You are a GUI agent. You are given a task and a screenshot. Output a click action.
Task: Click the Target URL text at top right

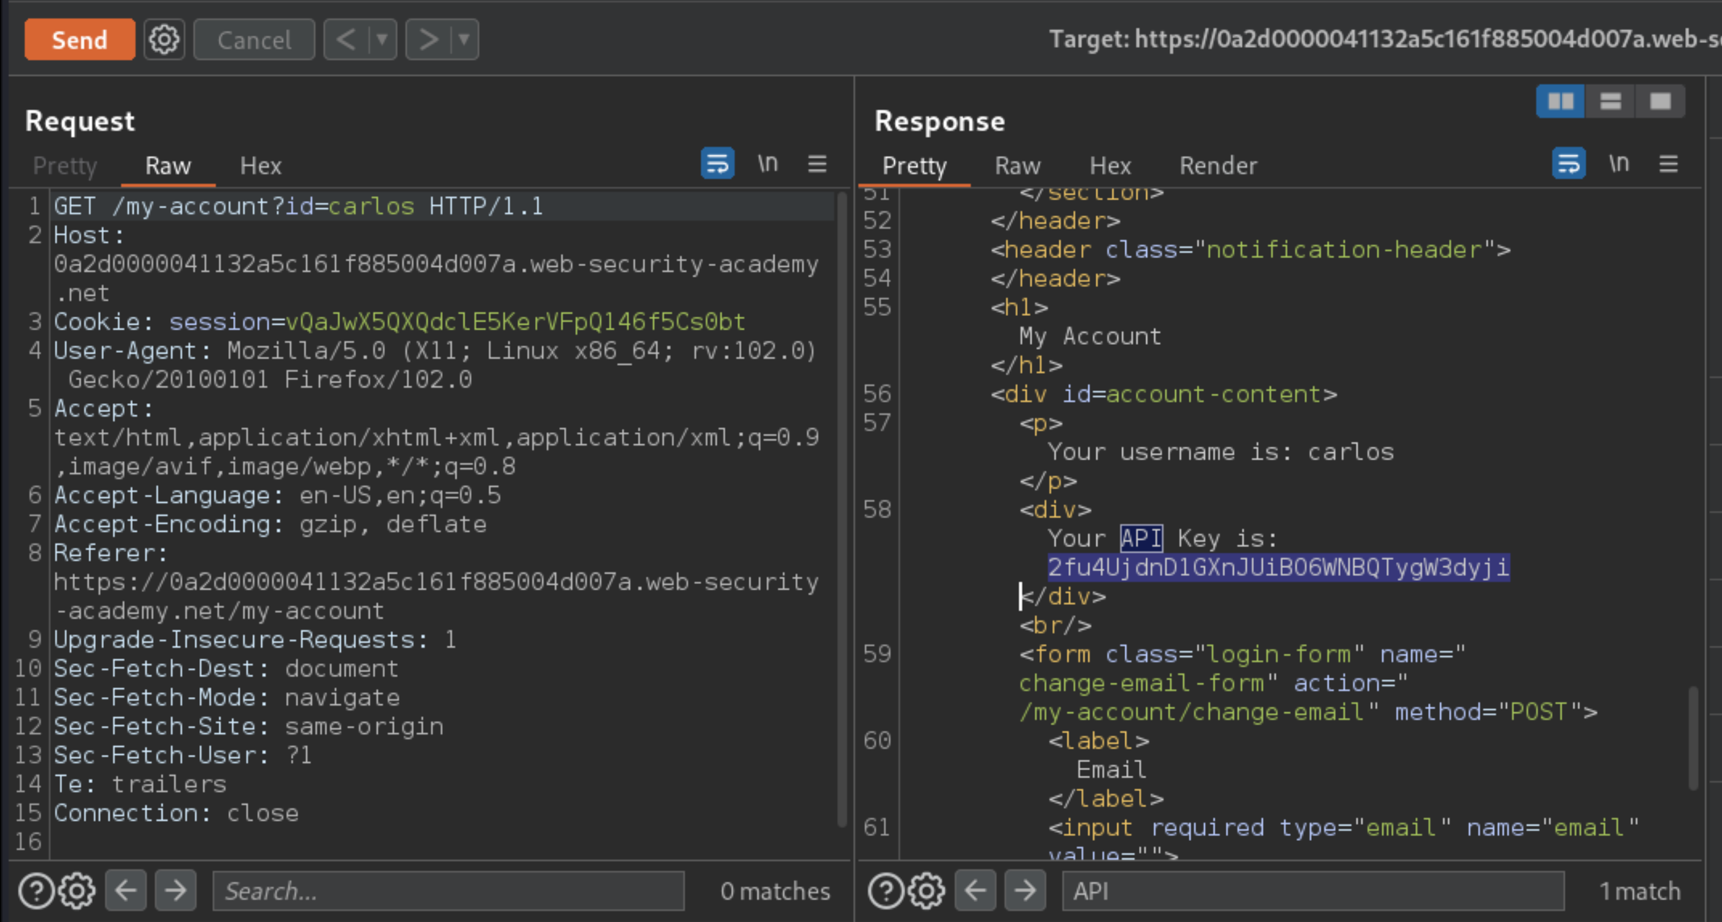click(1385, 39)
